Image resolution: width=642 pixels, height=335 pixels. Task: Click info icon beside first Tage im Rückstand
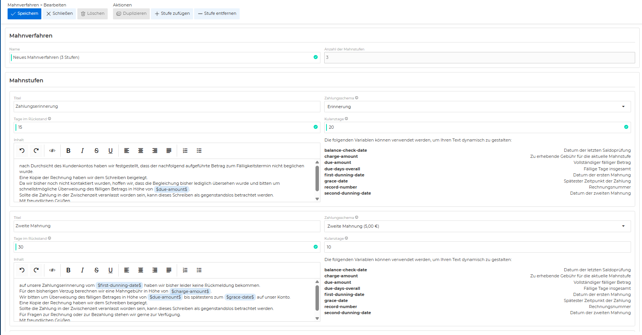pos(49,119)
